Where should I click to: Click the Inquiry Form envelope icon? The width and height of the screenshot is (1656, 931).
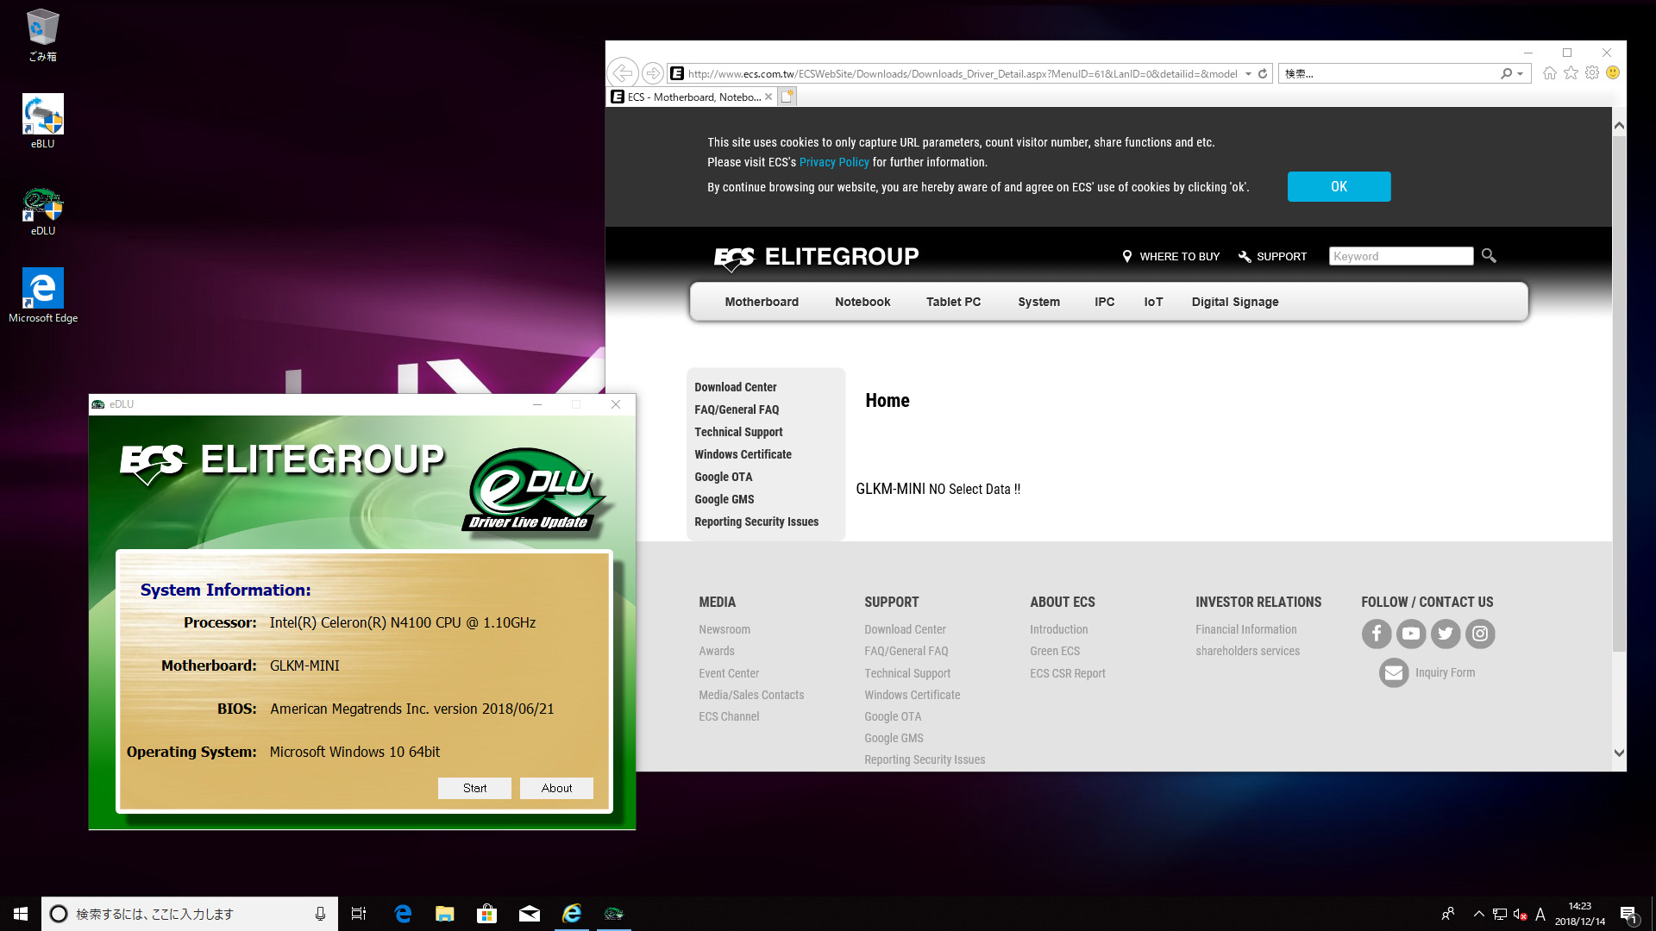click(1394, 672)
